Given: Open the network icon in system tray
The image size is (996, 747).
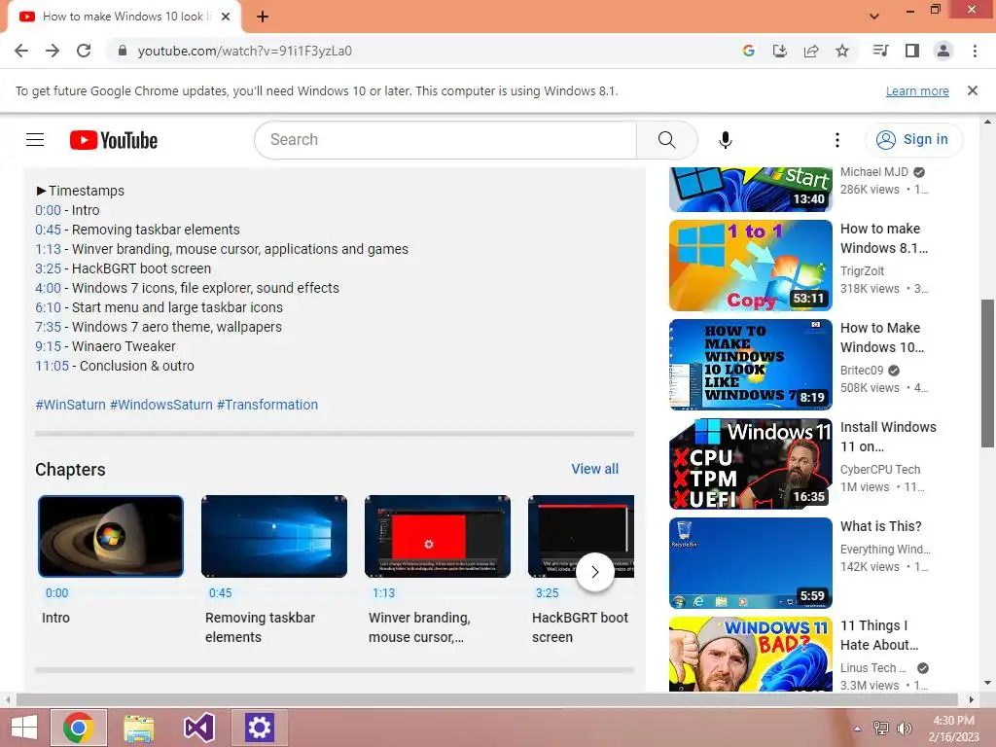Looking at the screenshot, I should click(881, 729).
